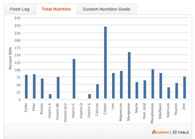This screenshot has width=195, height=139.
Task: Click the Zinc bar
Action: [185, 87]
